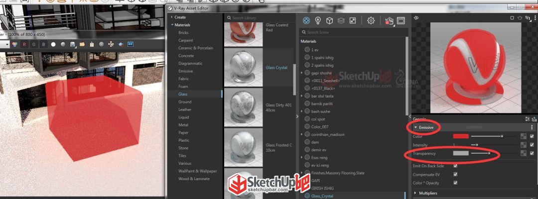Viewport: 538px width, 199px height.
Task: Pick the red Emissive Color swatch
Action: pyautogui.click(x=461, y=136)
